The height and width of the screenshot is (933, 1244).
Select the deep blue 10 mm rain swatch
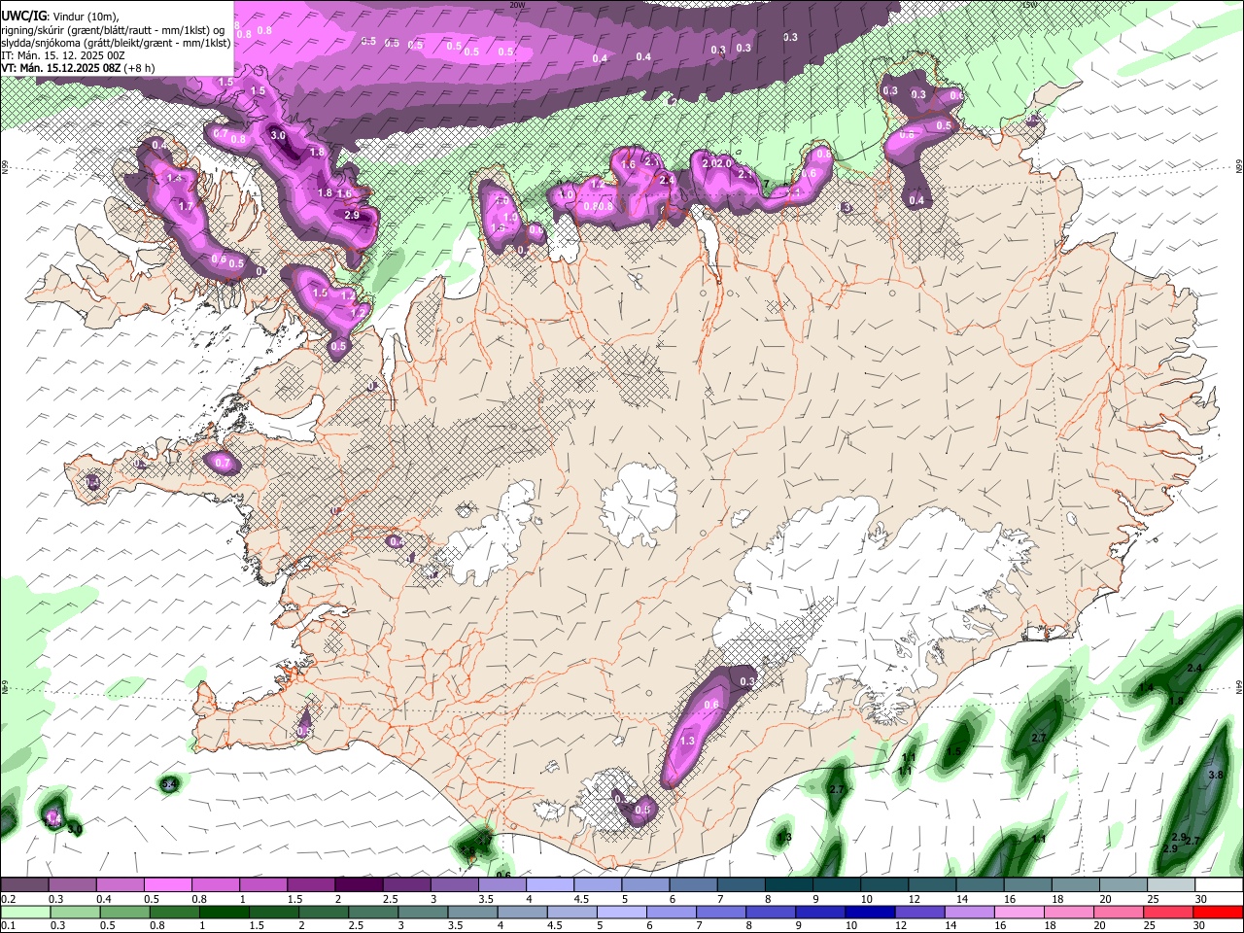click(869, 912)
